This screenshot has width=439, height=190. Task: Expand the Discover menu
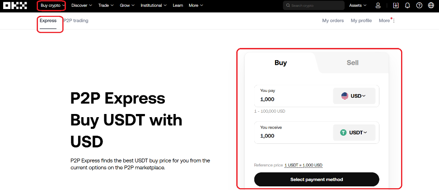[x=81, y=5]
